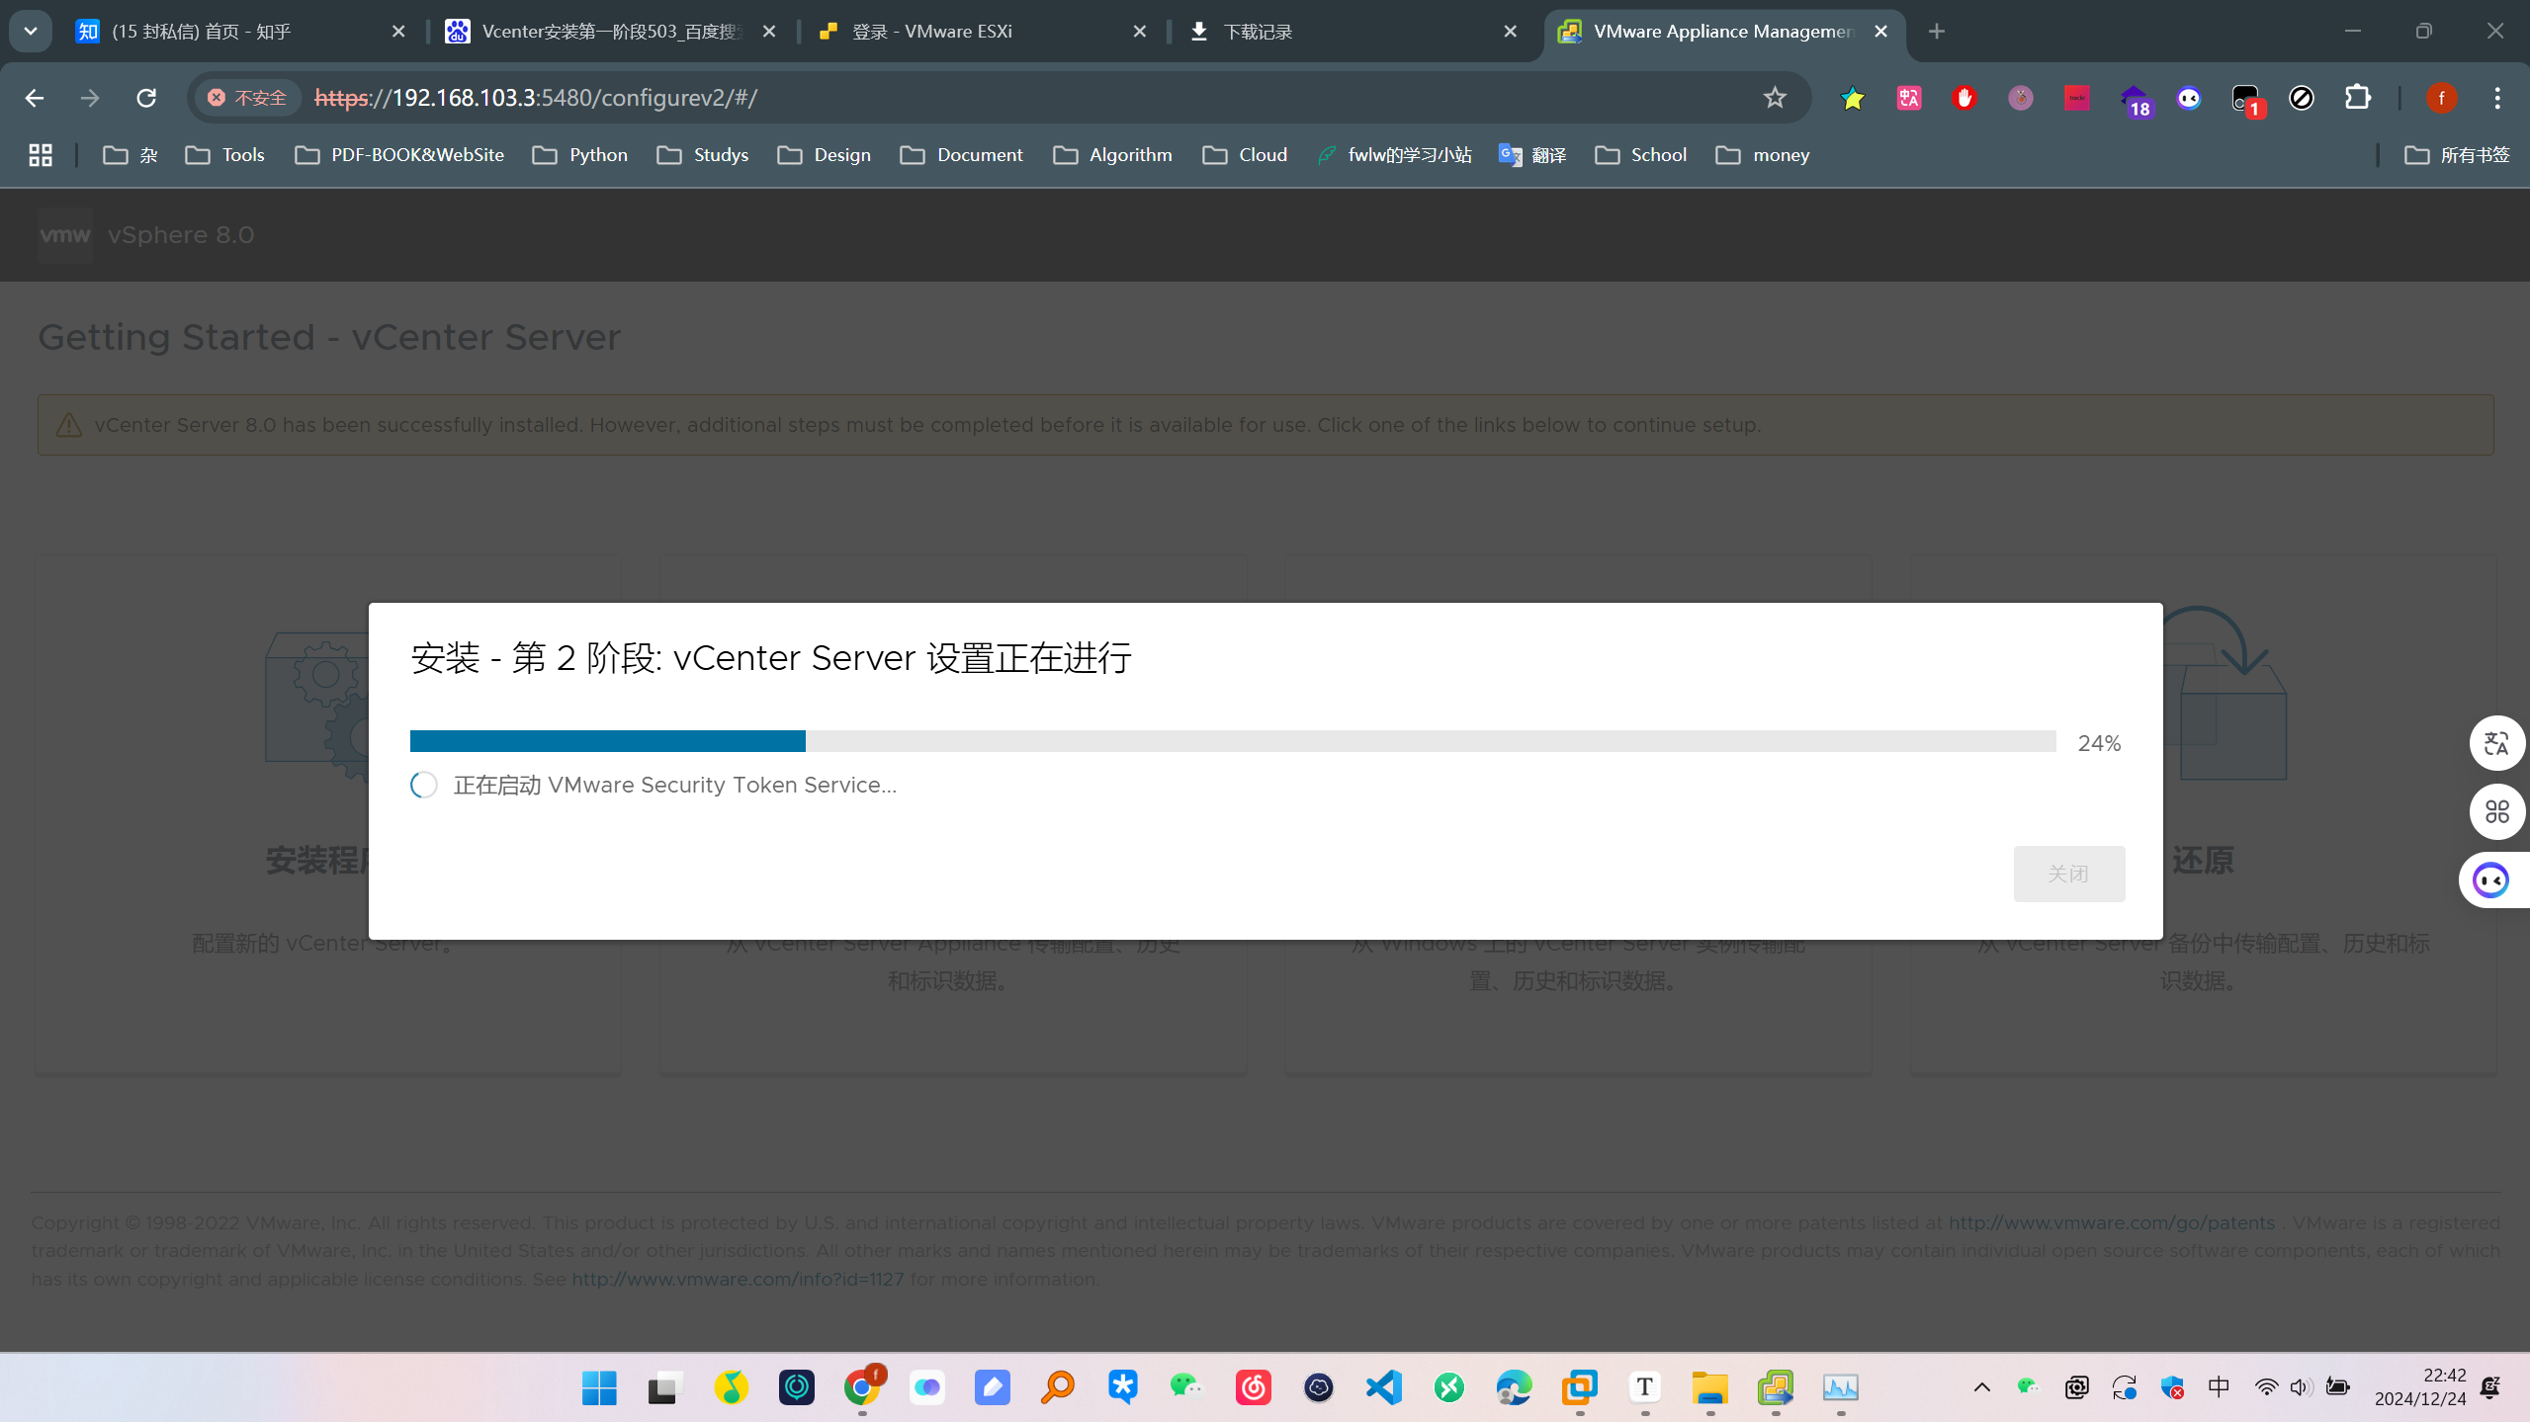The width and height of the screenshot is (2530, 1422).
Task: Open the Extensions puzzle-piece menu
Action: pyautogui.click(x=2358, y=98)
